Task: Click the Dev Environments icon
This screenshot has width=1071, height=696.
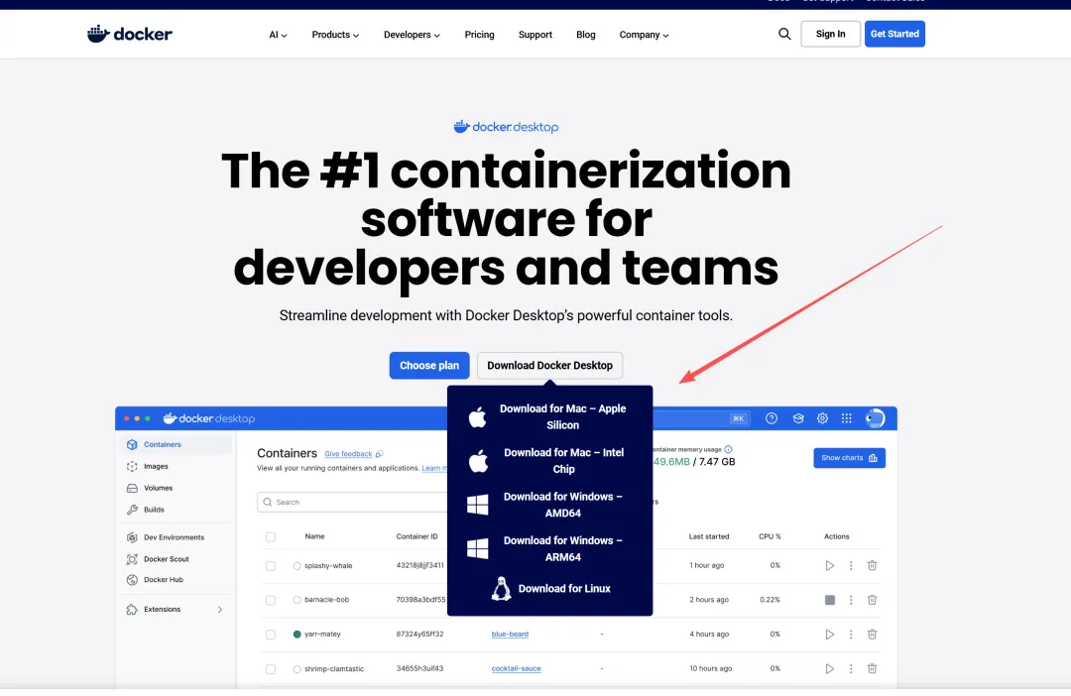Action: point(132,537)
